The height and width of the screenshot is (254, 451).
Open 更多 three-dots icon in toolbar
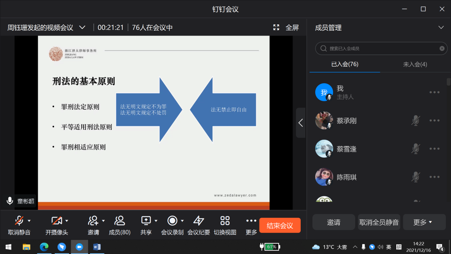251,221
